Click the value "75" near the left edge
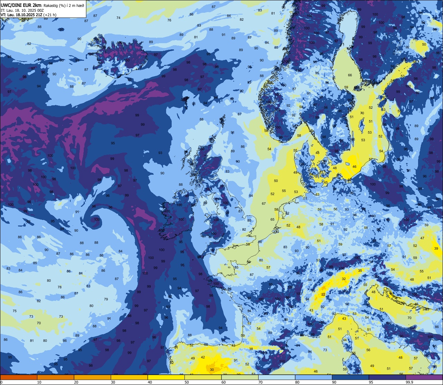This screenshot has height=385, width=443. (x=15, y=311)
